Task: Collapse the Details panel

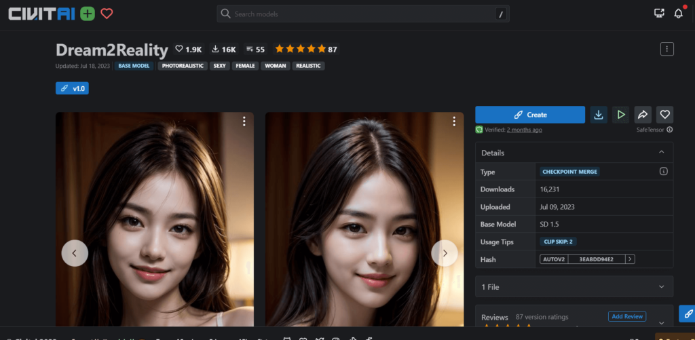Action: click(662, 153)
